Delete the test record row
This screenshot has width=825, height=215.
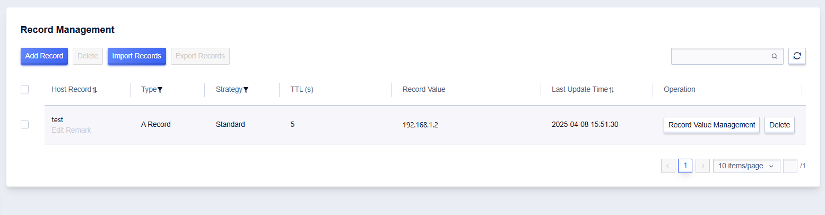pyautogui.click(x=779, y=125)
